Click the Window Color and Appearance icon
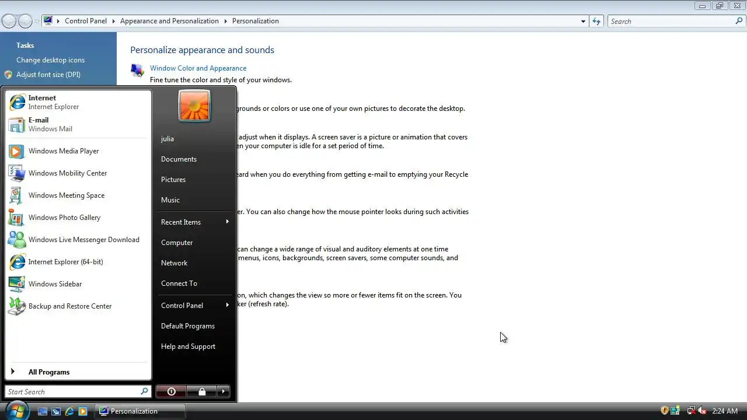This screenshot has width=747, height=420. coord(138,71)
